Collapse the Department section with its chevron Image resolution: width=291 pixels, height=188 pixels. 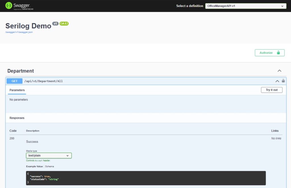279,71
